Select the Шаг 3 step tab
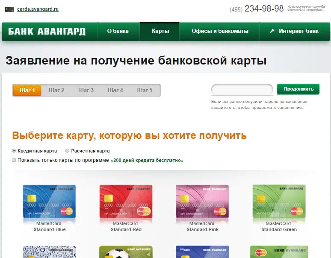Screen dimensions: 331x258 (x=86, y=90)
